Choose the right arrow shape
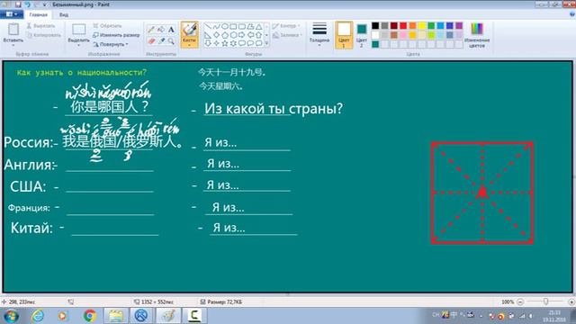 tap(242, 35)
